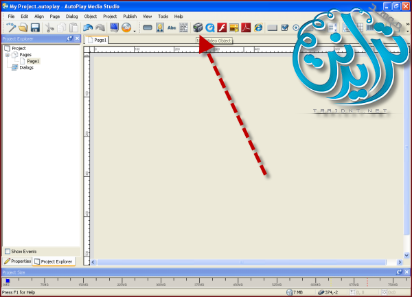Viewport: 412px width, 297px height.
Task: Preview the project with the monitor icon
Action: click(114, 27)
